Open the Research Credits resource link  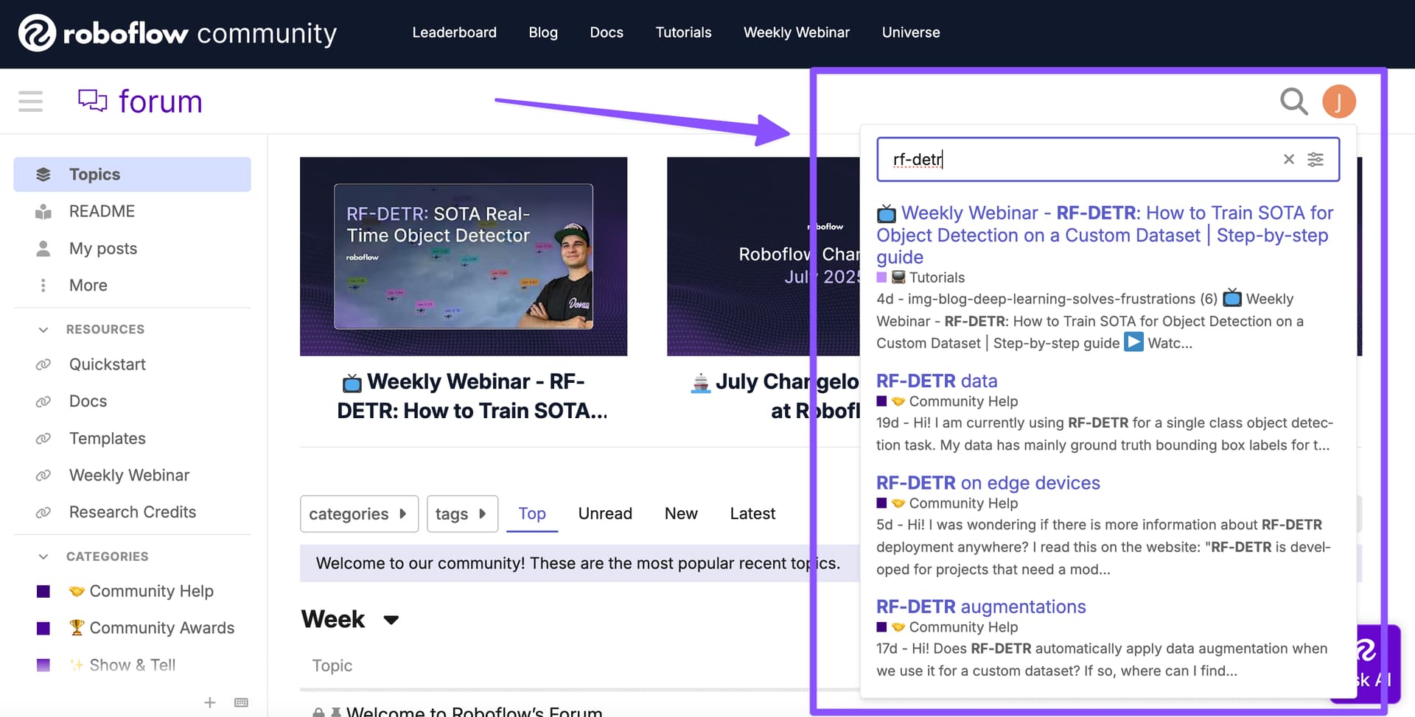132,512
